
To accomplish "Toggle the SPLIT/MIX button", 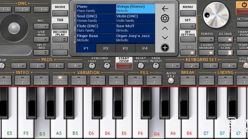I will [41, 53].
